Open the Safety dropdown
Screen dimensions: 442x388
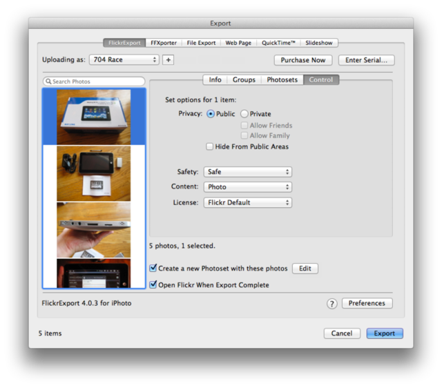point(248,172)
